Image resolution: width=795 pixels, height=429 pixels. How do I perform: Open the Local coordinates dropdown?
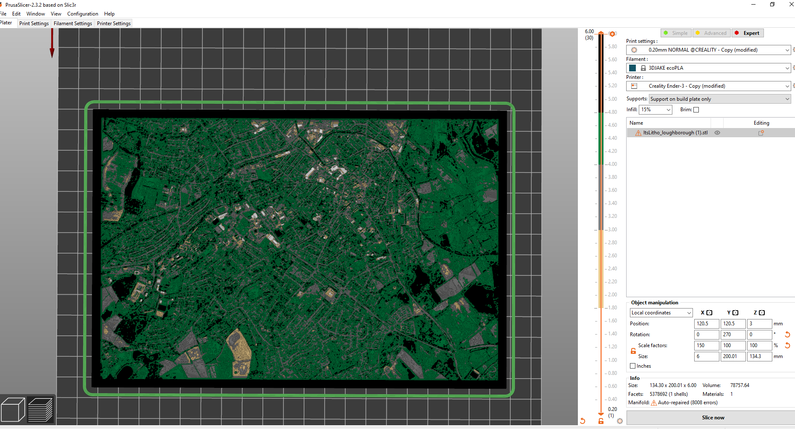point(661,312)
